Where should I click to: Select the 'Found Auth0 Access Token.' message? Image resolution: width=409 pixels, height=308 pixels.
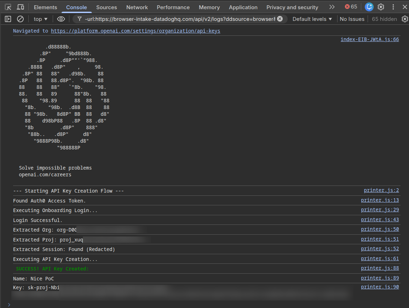[49, 201]
